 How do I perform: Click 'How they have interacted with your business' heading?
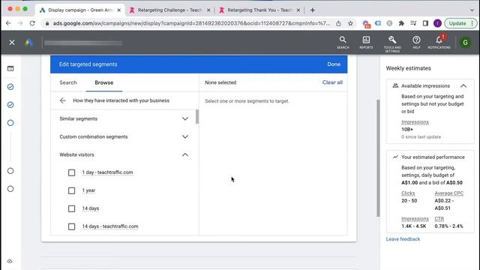[121, 100]
